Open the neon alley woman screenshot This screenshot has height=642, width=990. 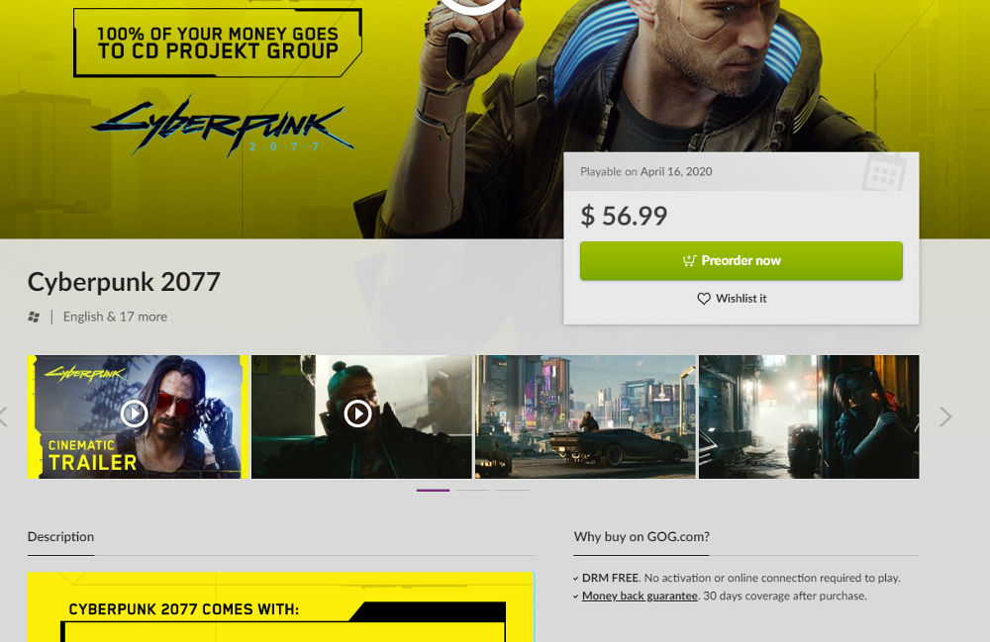pos(809,416)
